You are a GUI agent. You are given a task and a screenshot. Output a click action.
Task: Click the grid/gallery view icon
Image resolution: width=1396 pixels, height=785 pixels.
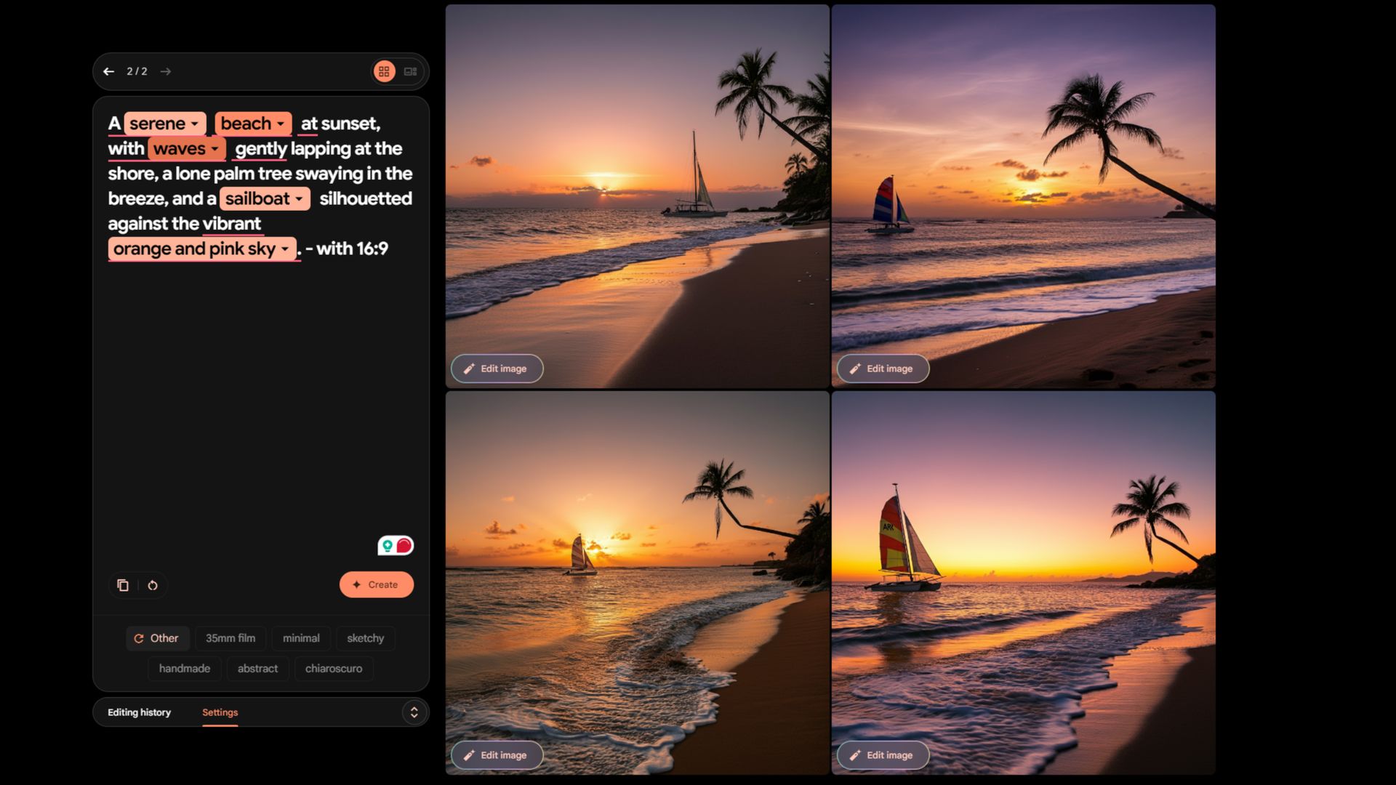[x=383, y=70]
